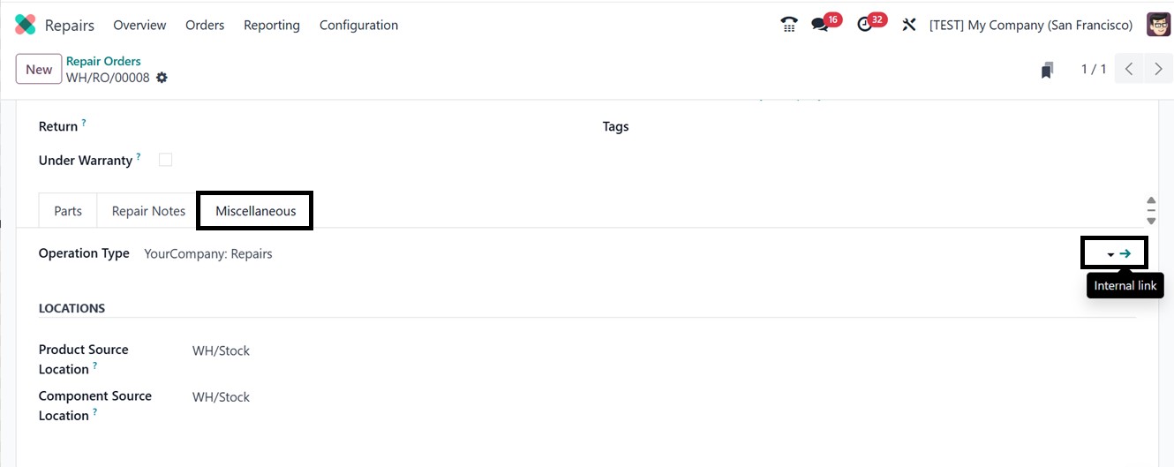1174x467 pixels.
Task: Go back to Repair Orders breadcrumb
Action: [x=103, y=61]
